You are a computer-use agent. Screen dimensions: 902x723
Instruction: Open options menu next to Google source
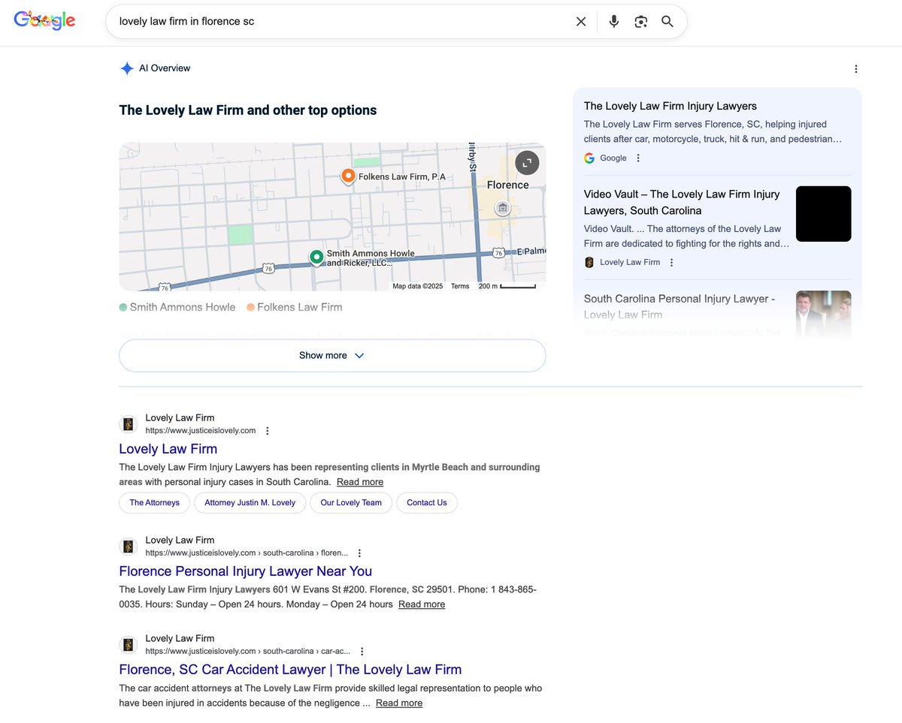(x=638, y=158)
